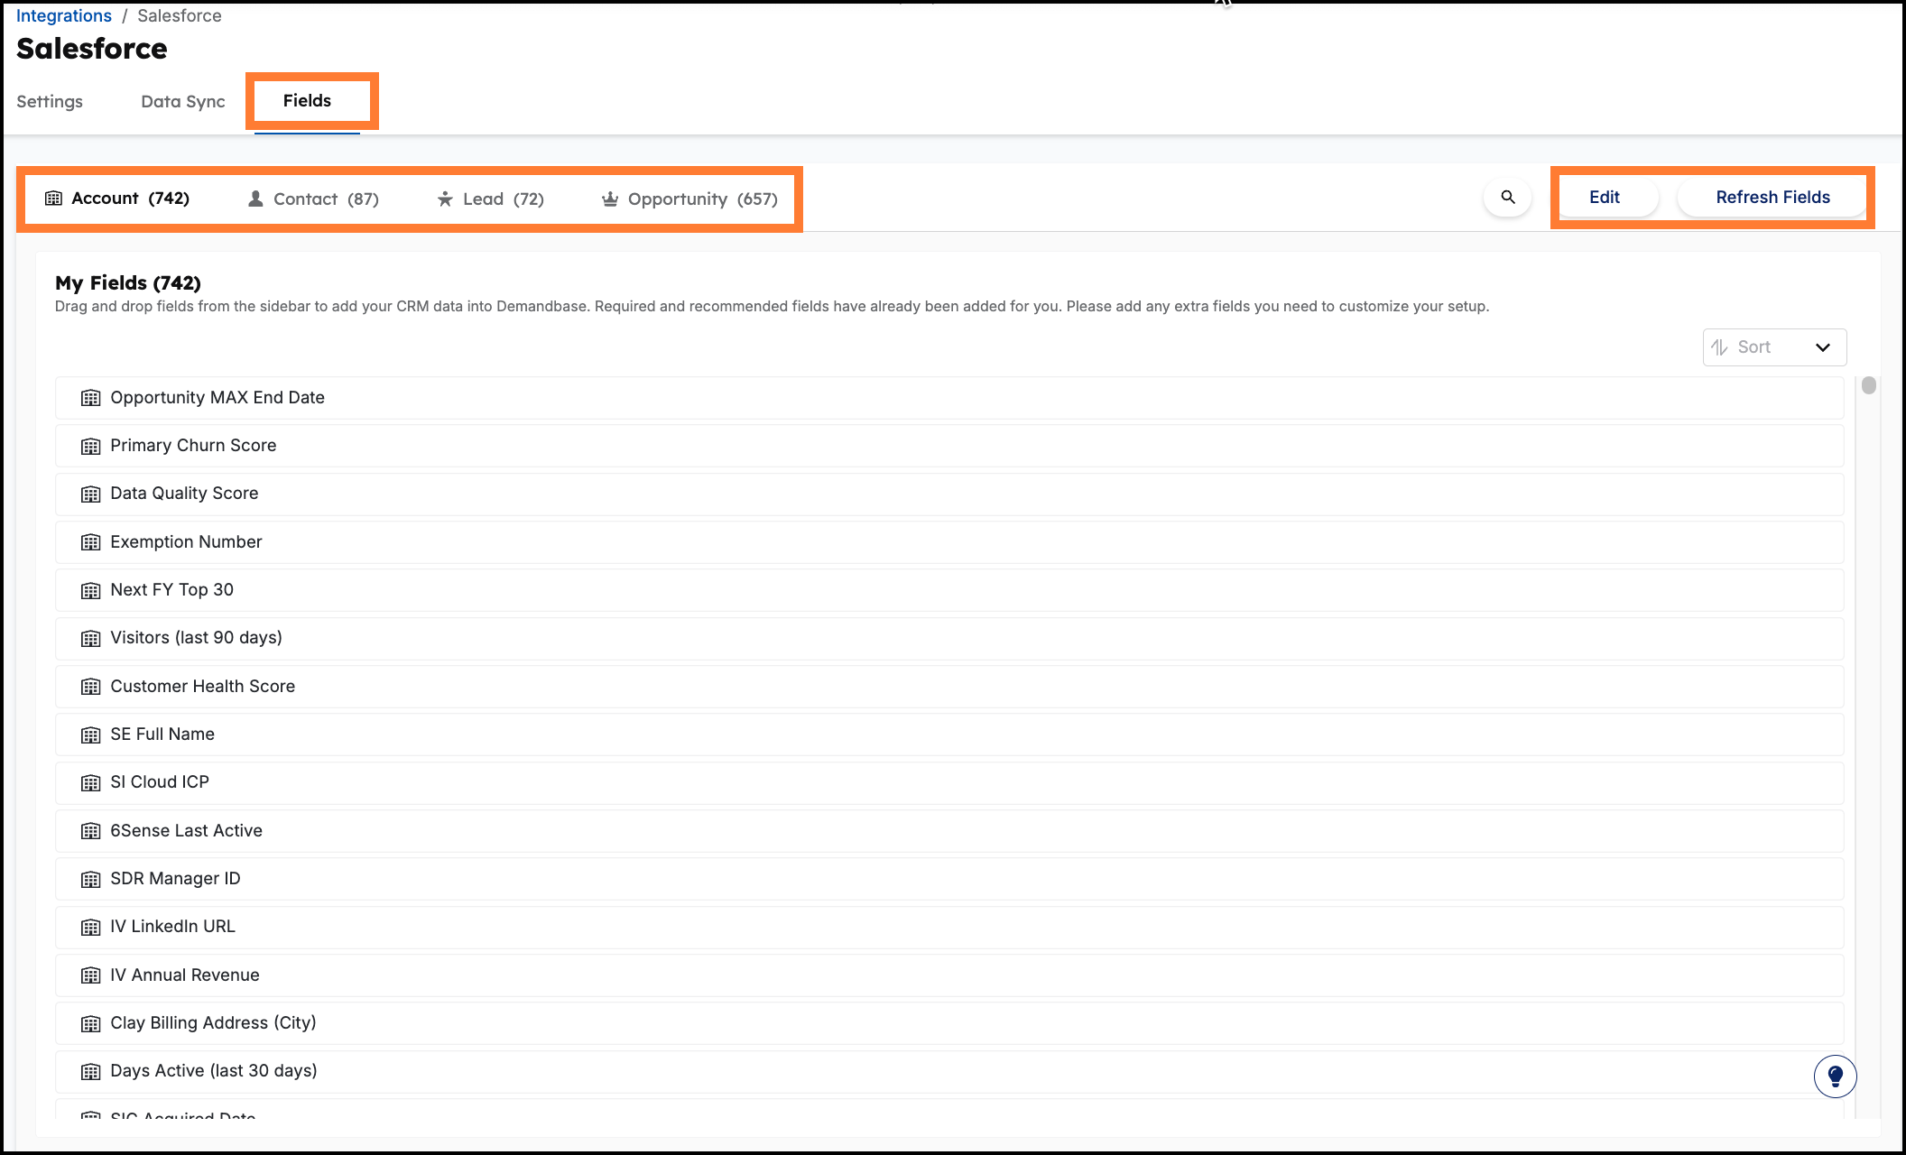
Task: Click the fields list scrollbar thumb
Action: 1868,385
